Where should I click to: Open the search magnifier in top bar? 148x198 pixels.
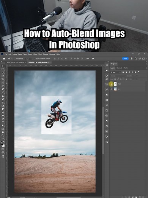pyautogui.click(x=135, y=59)
